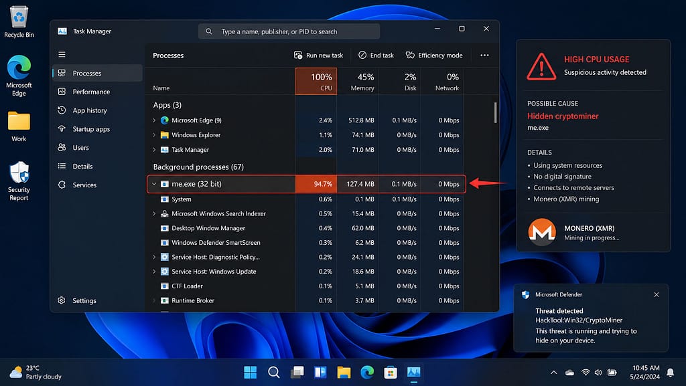Click the Monero (XMR) logo icon

542,232
